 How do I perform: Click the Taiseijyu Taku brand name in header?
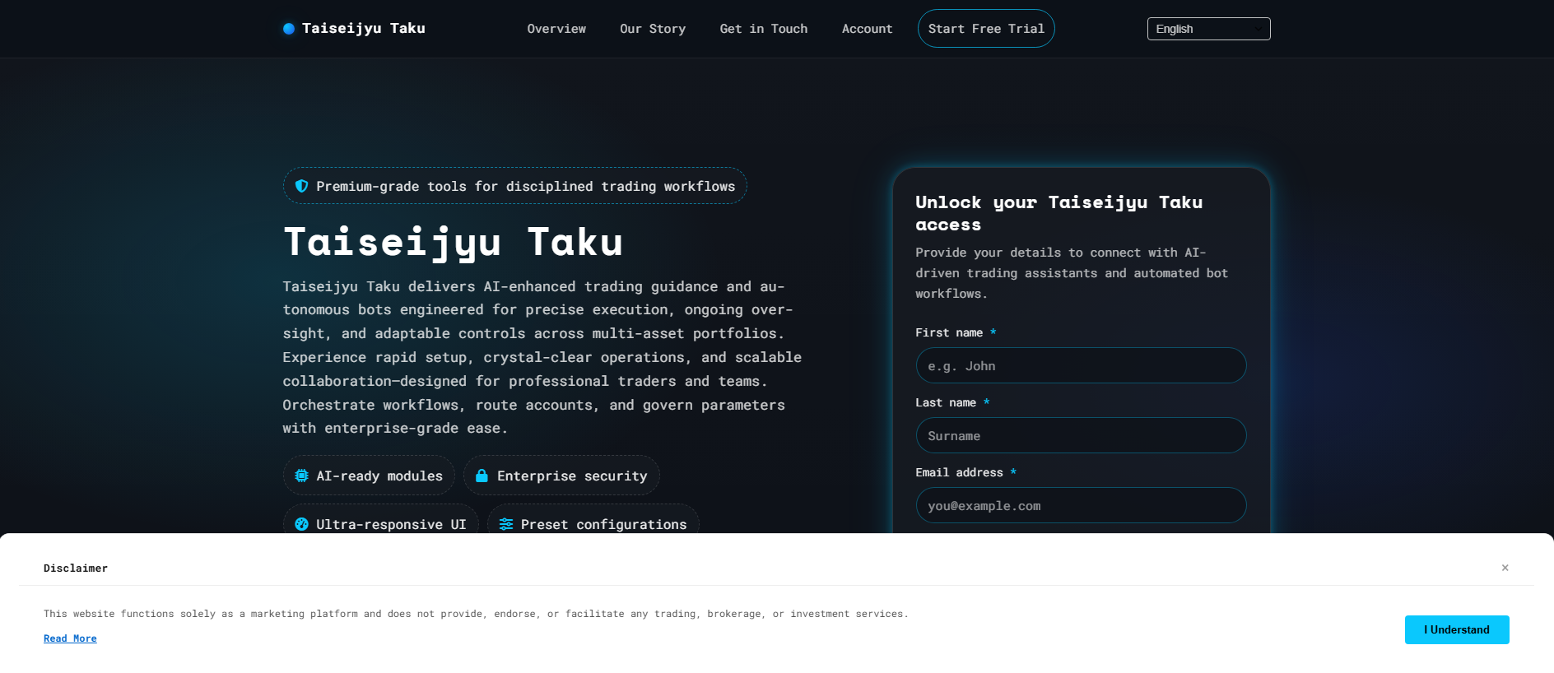pyautogui.click(x=364, y=29)
